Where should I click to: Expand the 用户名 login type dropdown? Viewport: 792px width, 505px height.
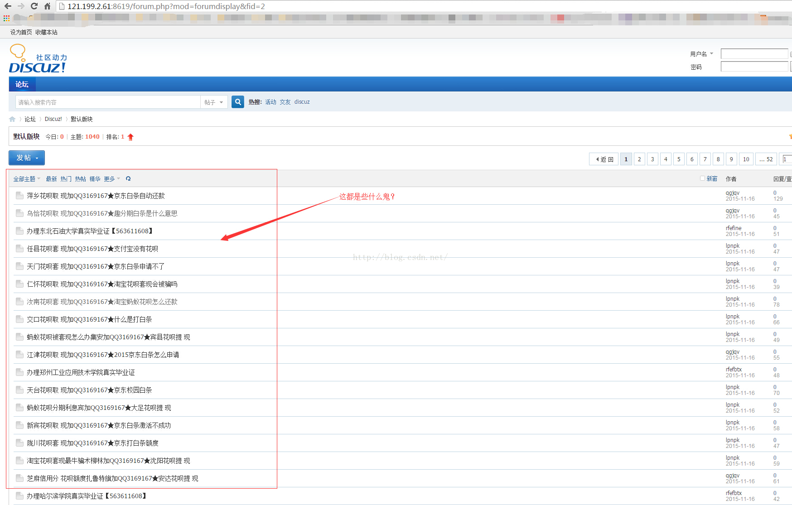click(702, 54)
